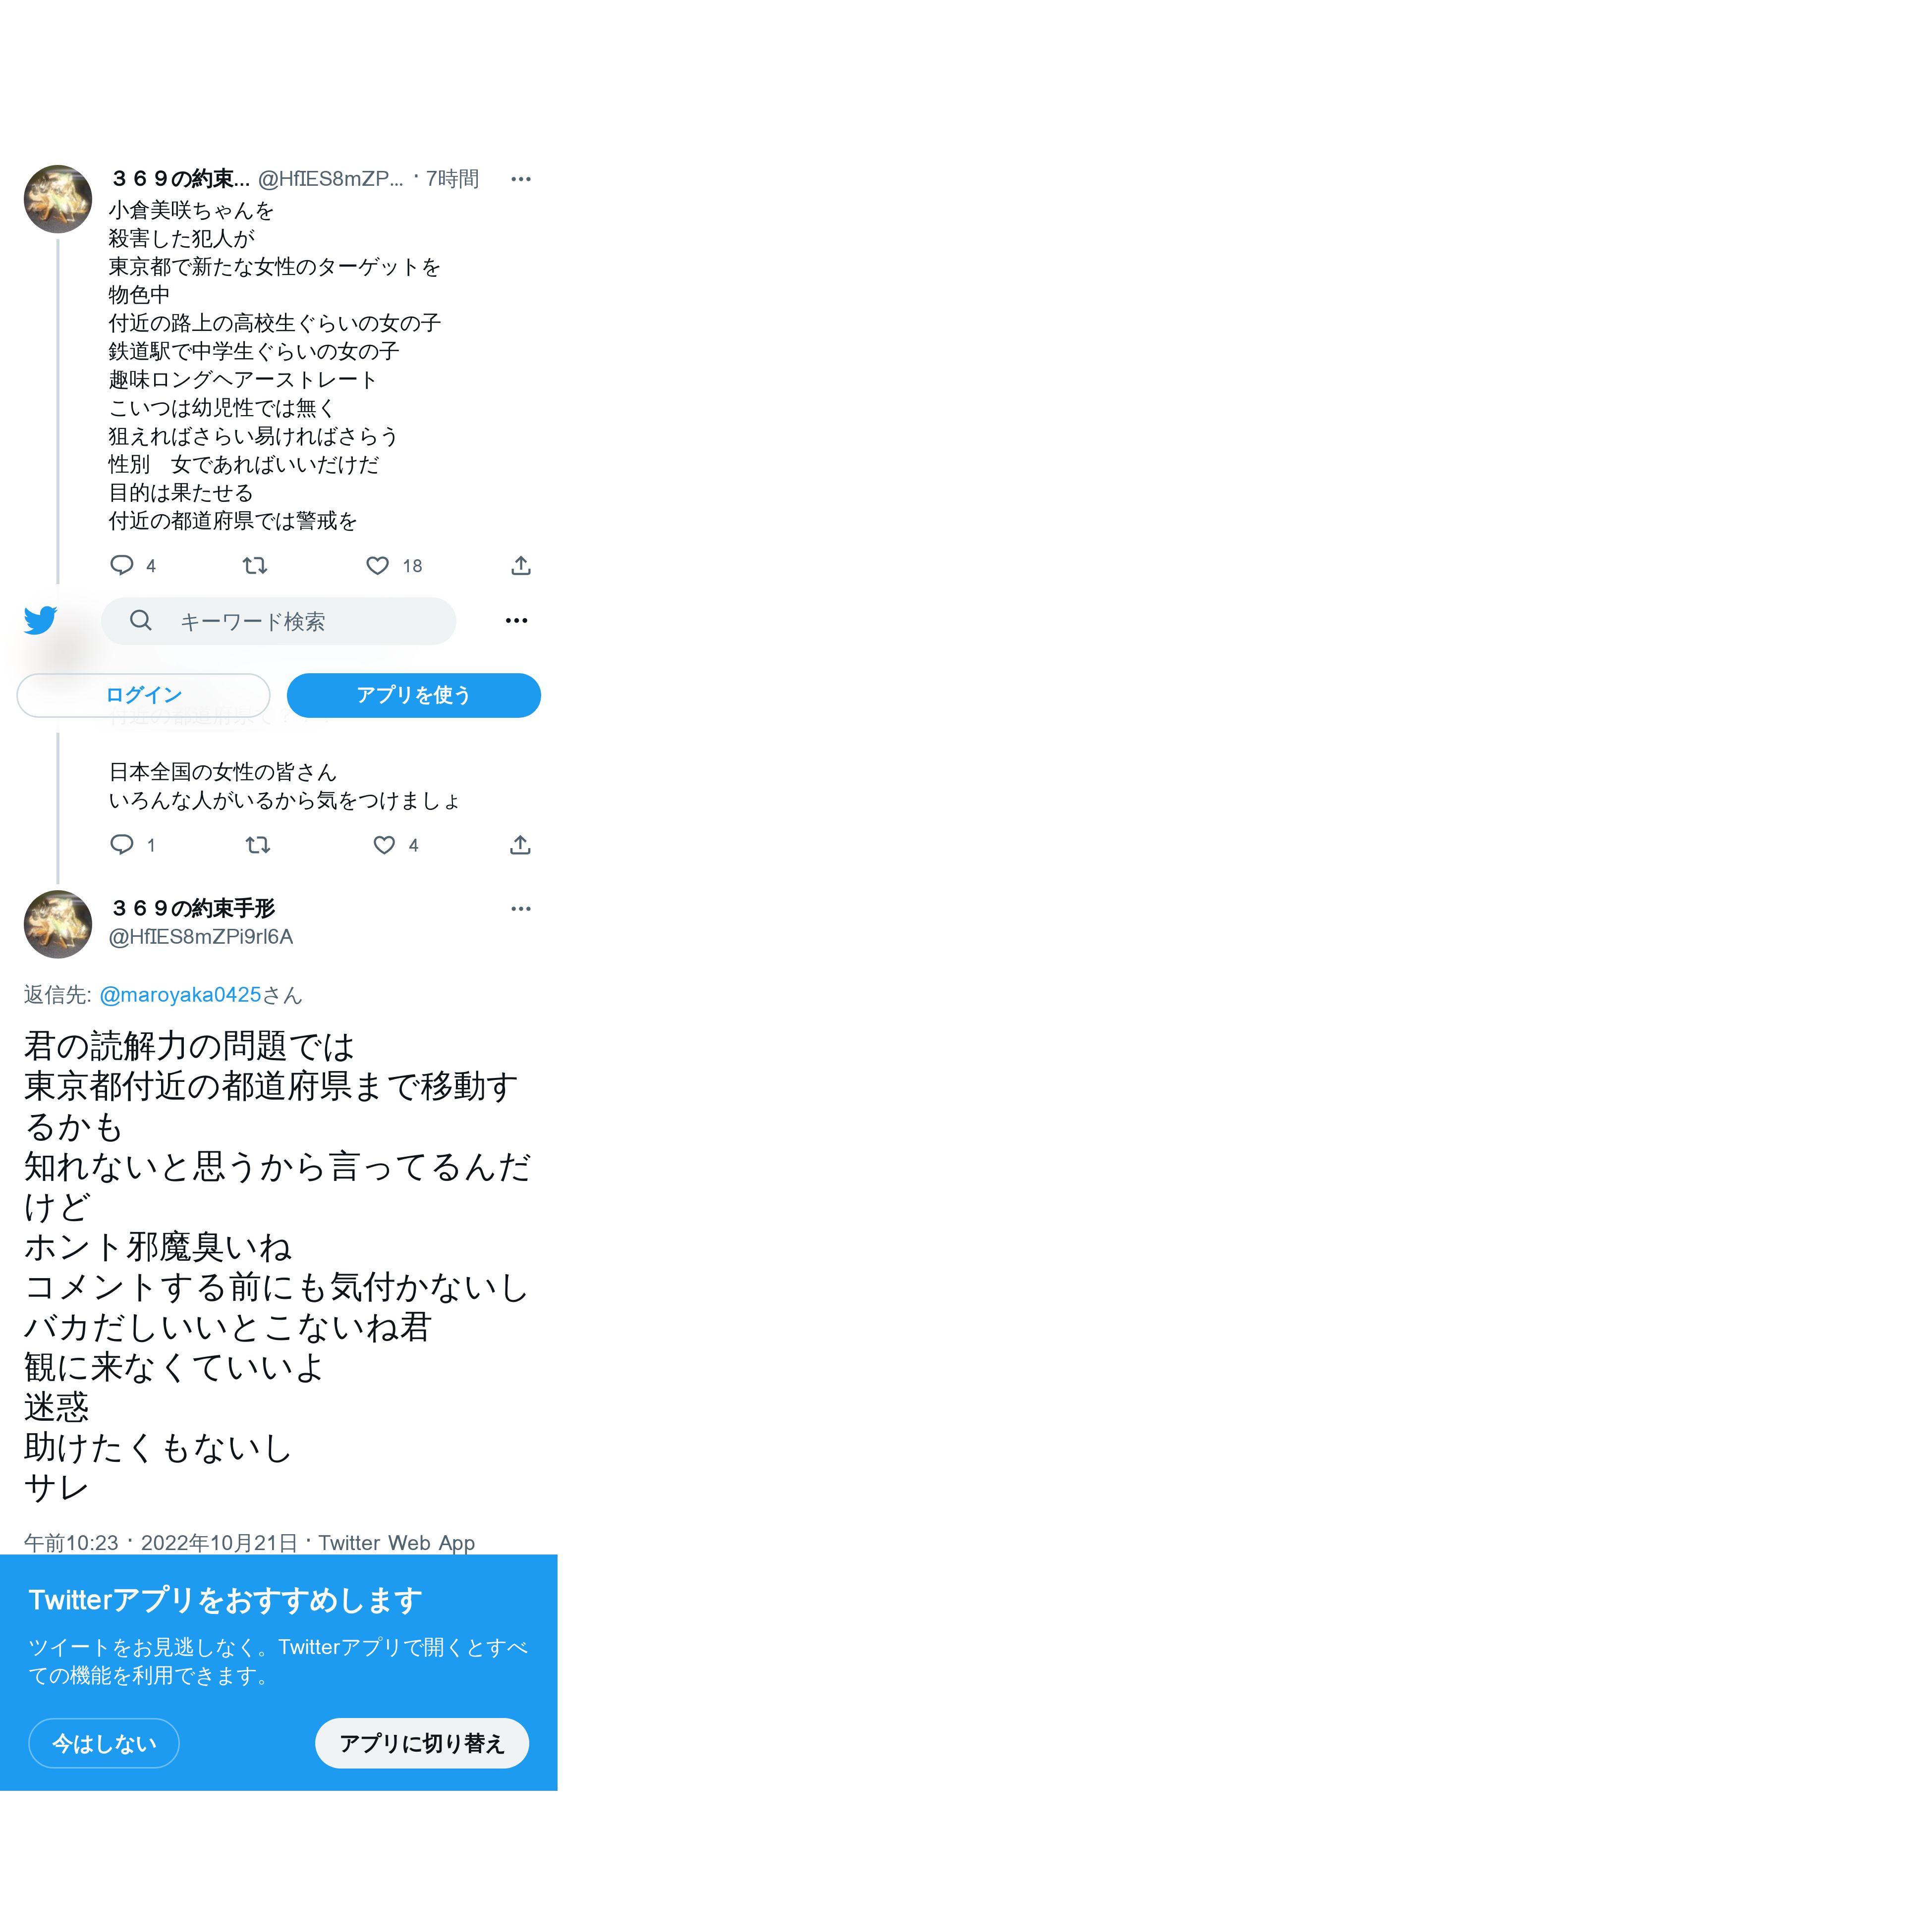This screenshot has width=1909, height=1932.
Task: Retweet the first tweet about 小倉美咲ちゃん
Action: click(x=255, y=566)
